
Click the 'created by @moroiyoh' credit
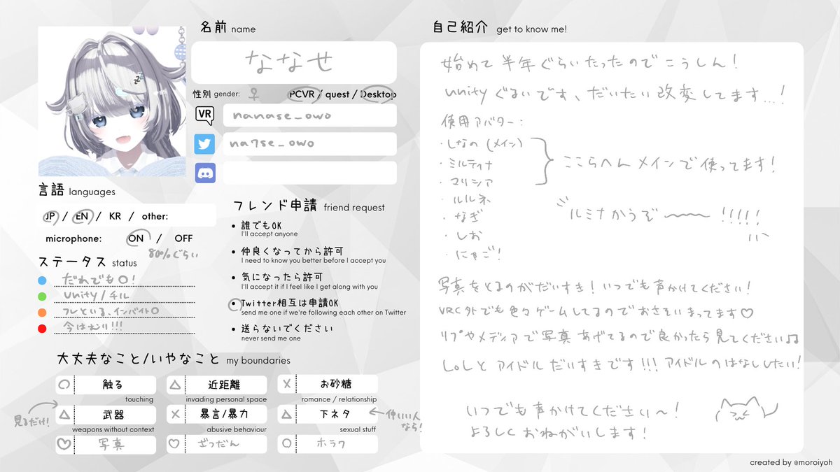coord(790,462)
